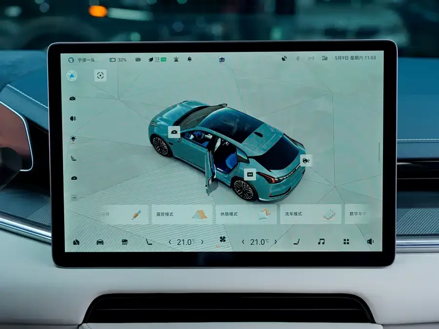
Task: Tap the driver side 21.0°C temperature
Action: (186, 242)
